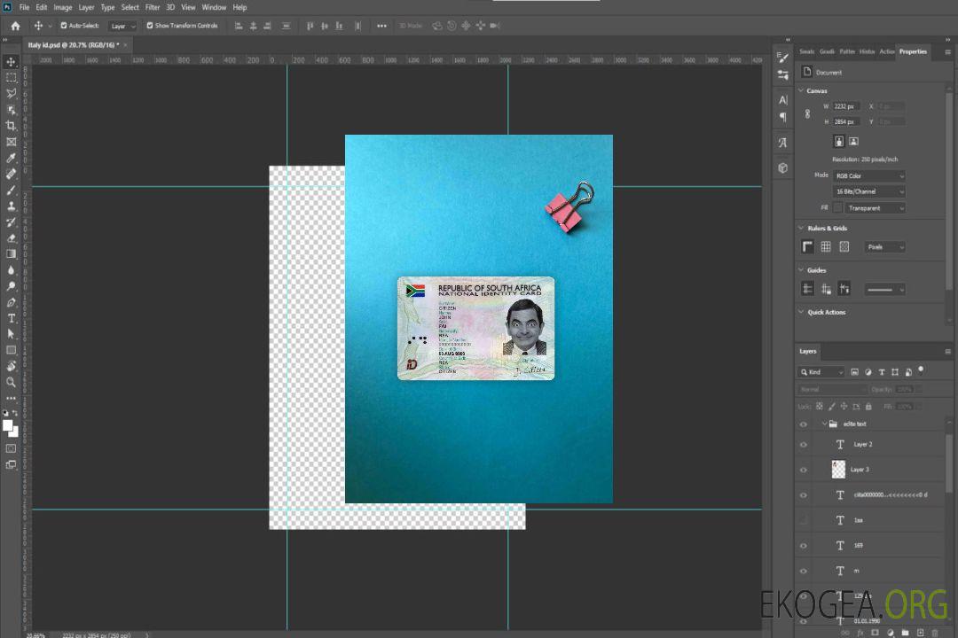This screenshot has height=638, width=958.
Task: Click the canvas Fill color swatch
Action: click(x=837, y=208)
